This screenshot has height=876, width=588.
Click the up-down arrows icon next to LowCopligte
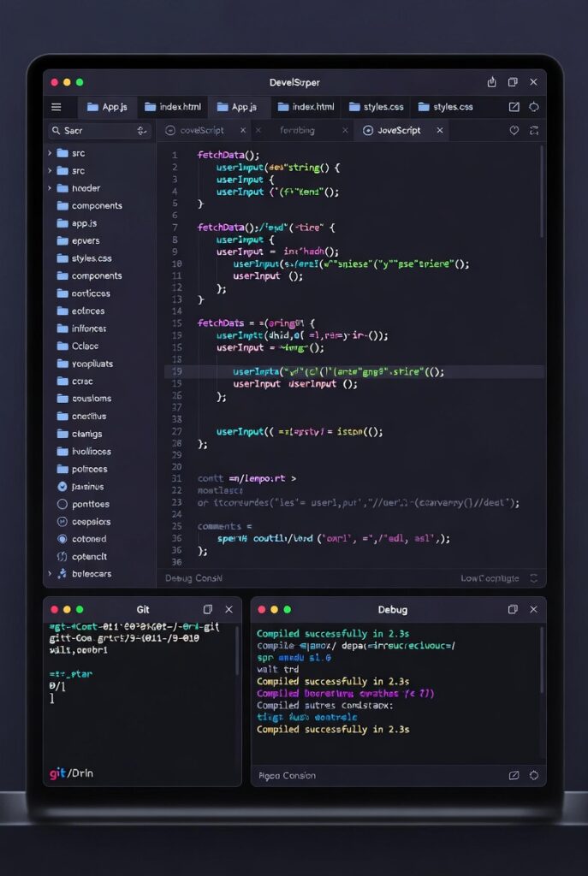534,578
